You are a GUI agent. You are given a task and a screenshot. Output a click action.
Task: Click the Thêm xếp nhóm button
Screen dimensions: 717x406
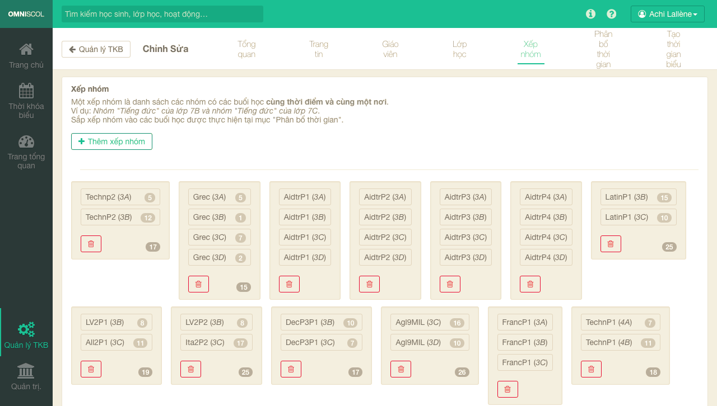pos(111,141)
